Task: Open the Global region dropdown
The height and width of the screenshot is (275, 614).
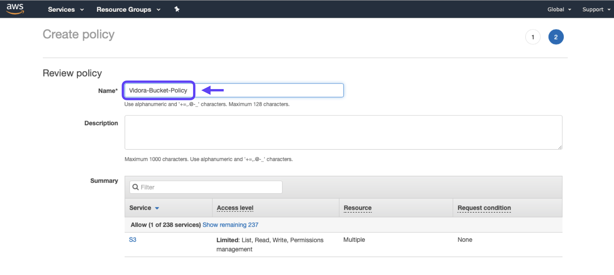Action: coord(559,10)
